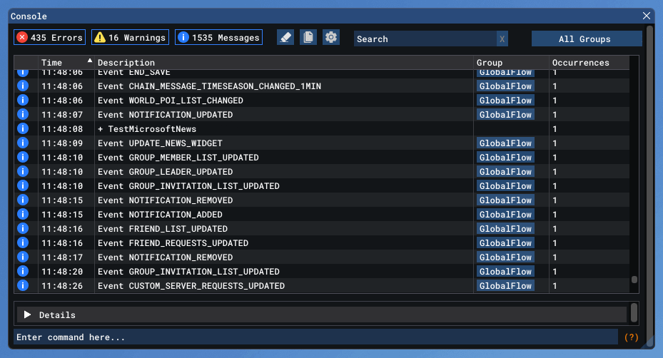Select Event CHAIN_MESSAGE_TIMESEASON_CHANGED_1MIN description
This screenshot has width=663, height=358.
(209, 86)
